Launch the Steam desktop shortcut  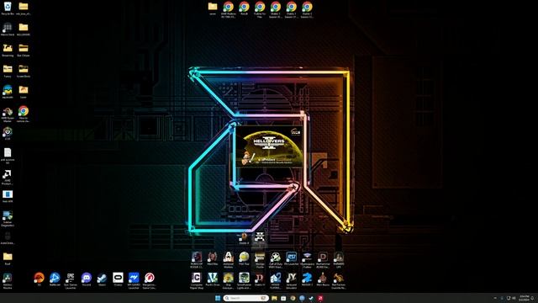tap(103, 279)
